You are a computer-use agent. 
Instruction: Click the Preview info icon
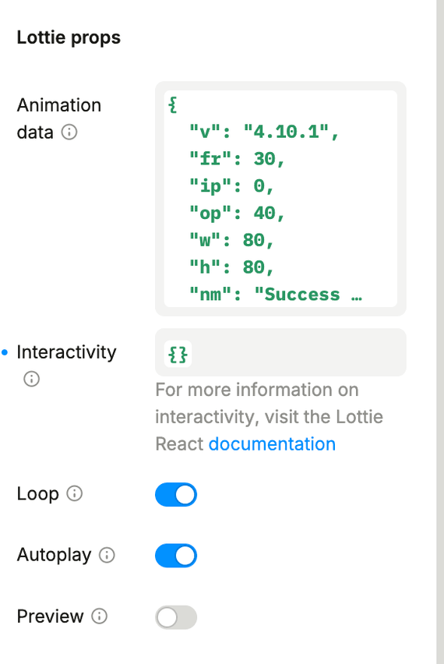(x=100, y=616)
